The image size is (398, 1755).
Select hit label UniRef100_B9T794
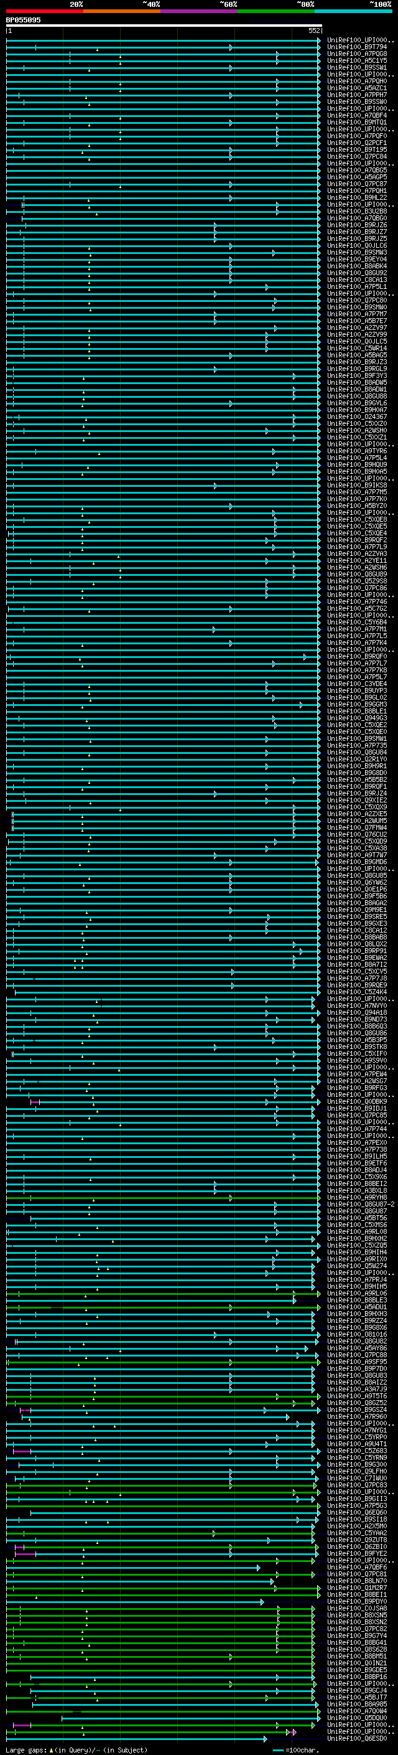(357, 47)
